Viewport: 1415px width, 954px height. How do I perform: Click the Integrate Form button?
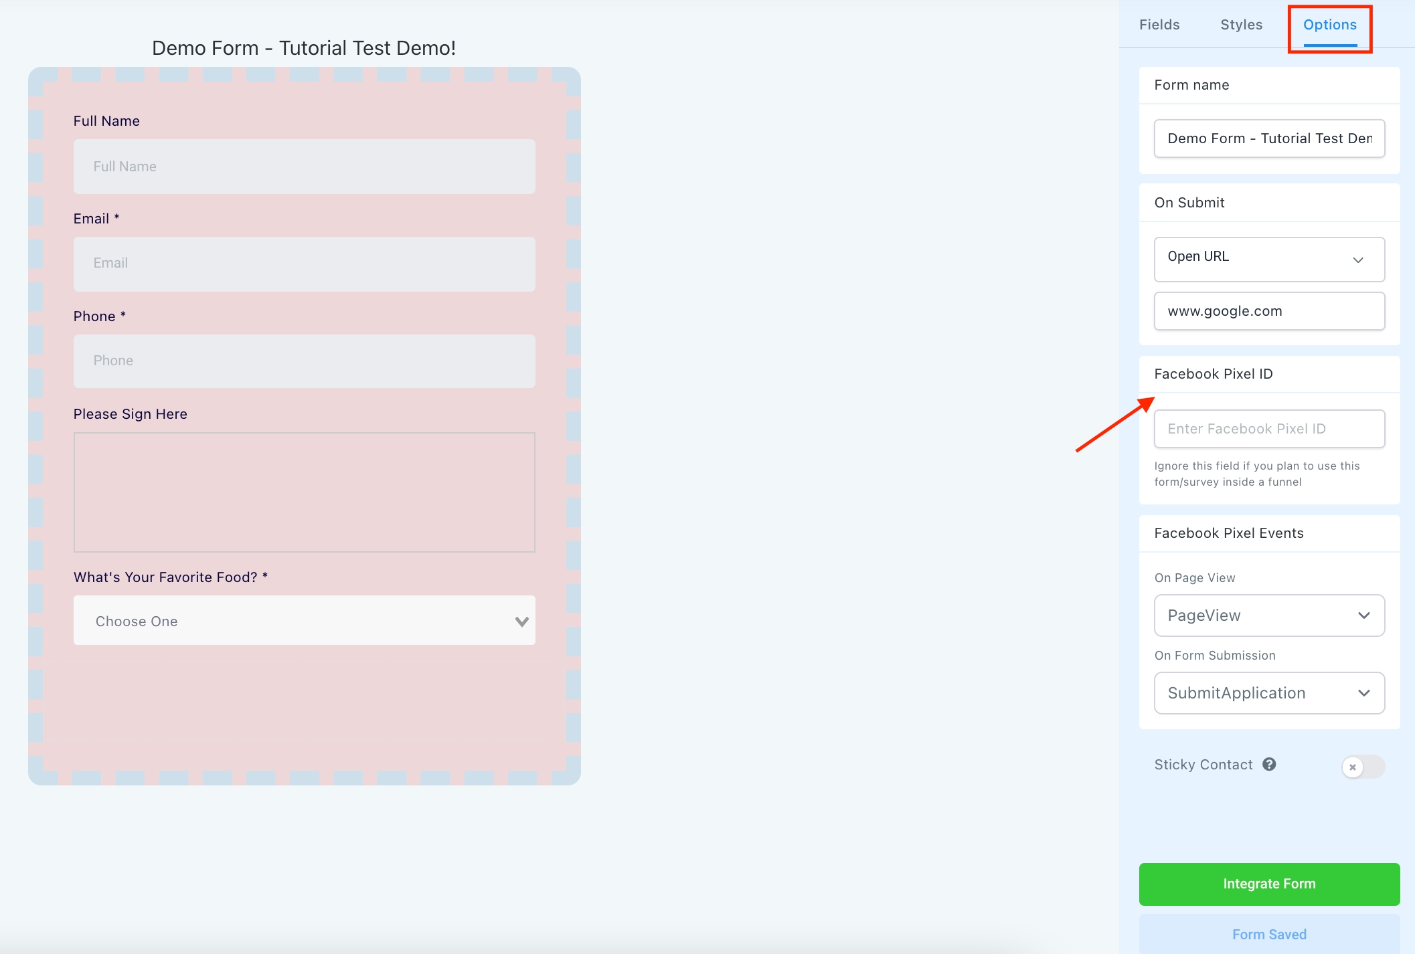[1268, 884]
